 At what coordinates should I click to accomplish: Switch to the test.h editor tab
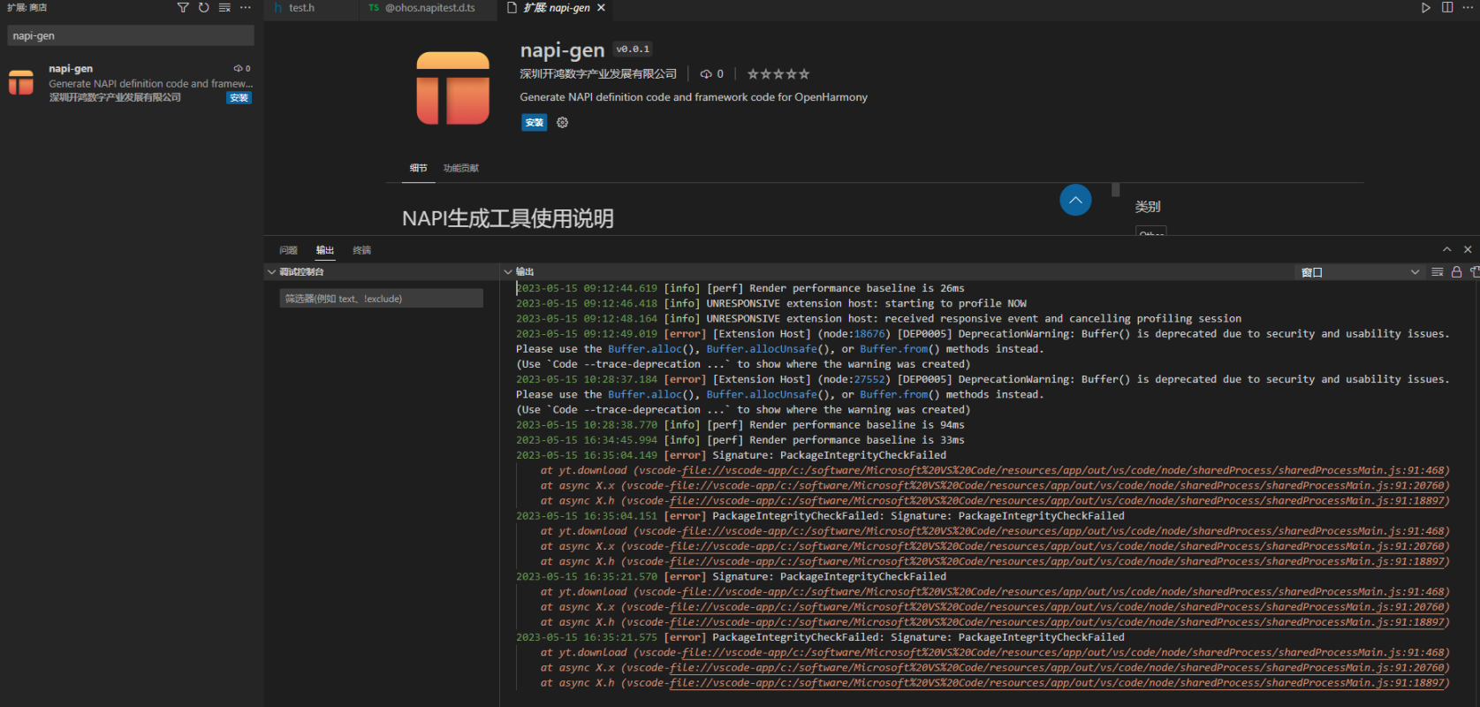tap(301, 8)
